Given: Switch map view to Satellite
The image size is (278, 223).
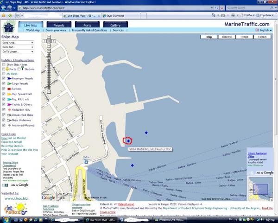Looking at the screenshot, I should [227, 37].
